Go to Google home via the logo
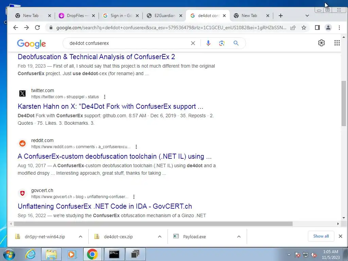Image resolution: width=348 pixels, height=261 pixels. click(x=31, y=44)
